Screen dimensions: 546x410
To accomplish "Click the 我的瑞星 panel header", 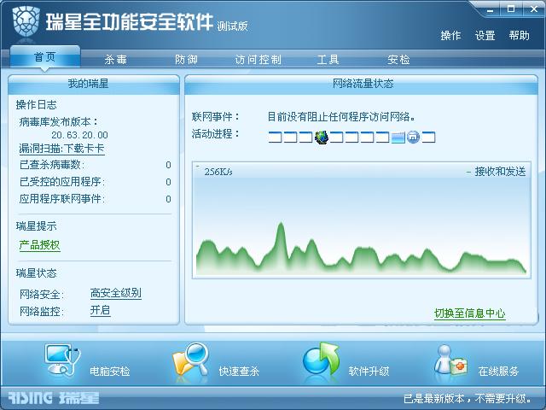I will click(x=94, y=84).
